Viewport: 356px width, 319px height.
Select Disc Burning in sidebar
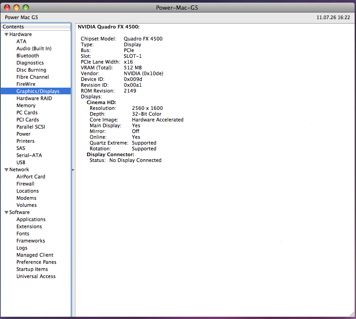[31, 70]
